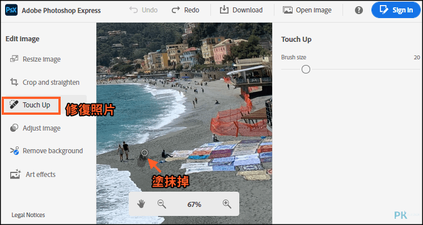Open the help question mark icon
Image resolution: width=423 pixels, height=225 pixels.
pos(358,11)
